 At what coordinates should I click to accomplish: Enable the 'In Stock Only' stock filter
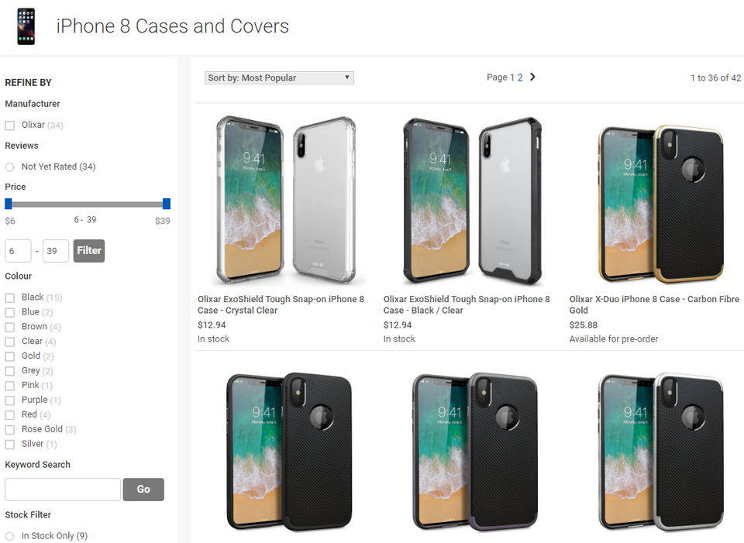tap(9, 535)
